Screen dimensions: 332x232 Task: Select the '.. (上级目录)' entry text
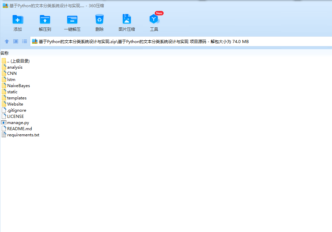(18, 61)
